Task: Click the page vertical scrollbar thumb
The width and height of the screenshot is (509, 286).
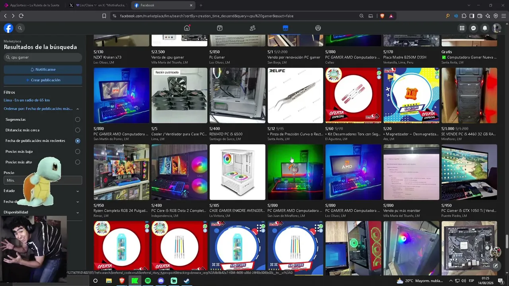Action: tap(507, 241)
